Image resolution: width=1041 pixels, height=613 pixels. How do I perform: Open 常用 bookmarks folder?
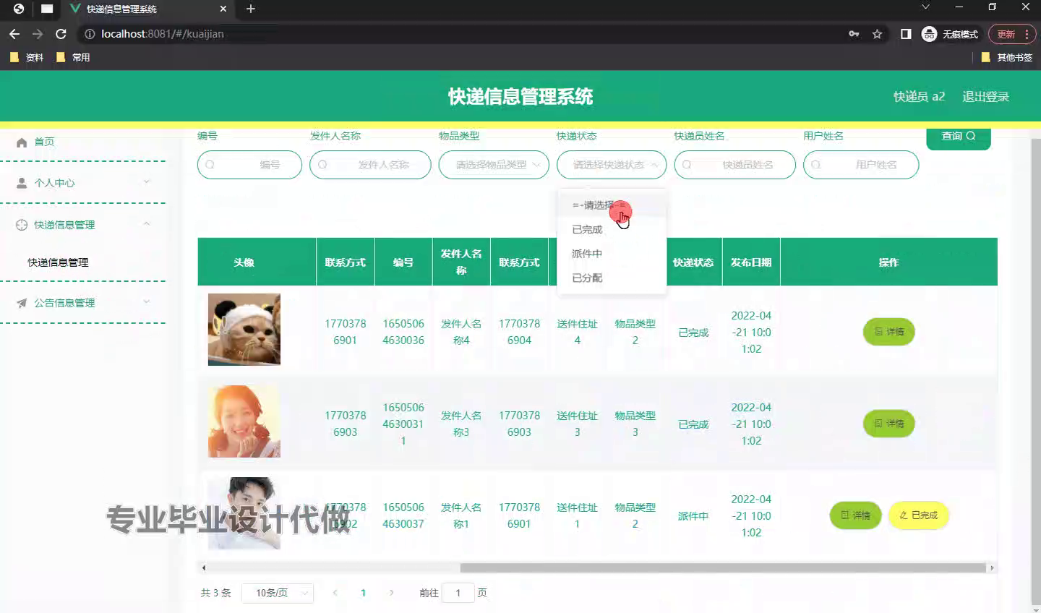coord(73,57)
